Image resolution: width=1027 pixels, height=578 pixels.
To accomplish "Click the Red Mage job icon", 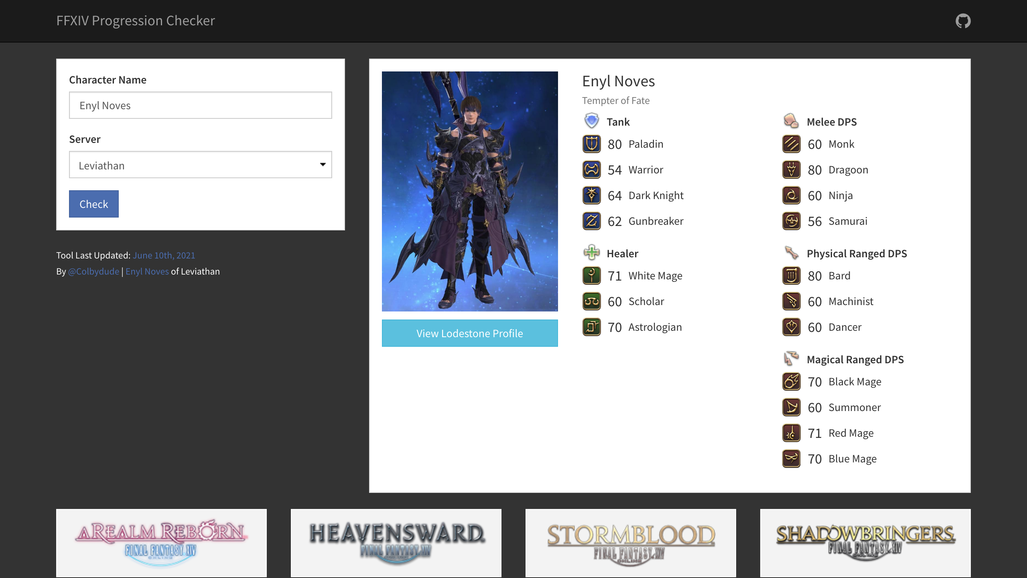I will 792,433.
